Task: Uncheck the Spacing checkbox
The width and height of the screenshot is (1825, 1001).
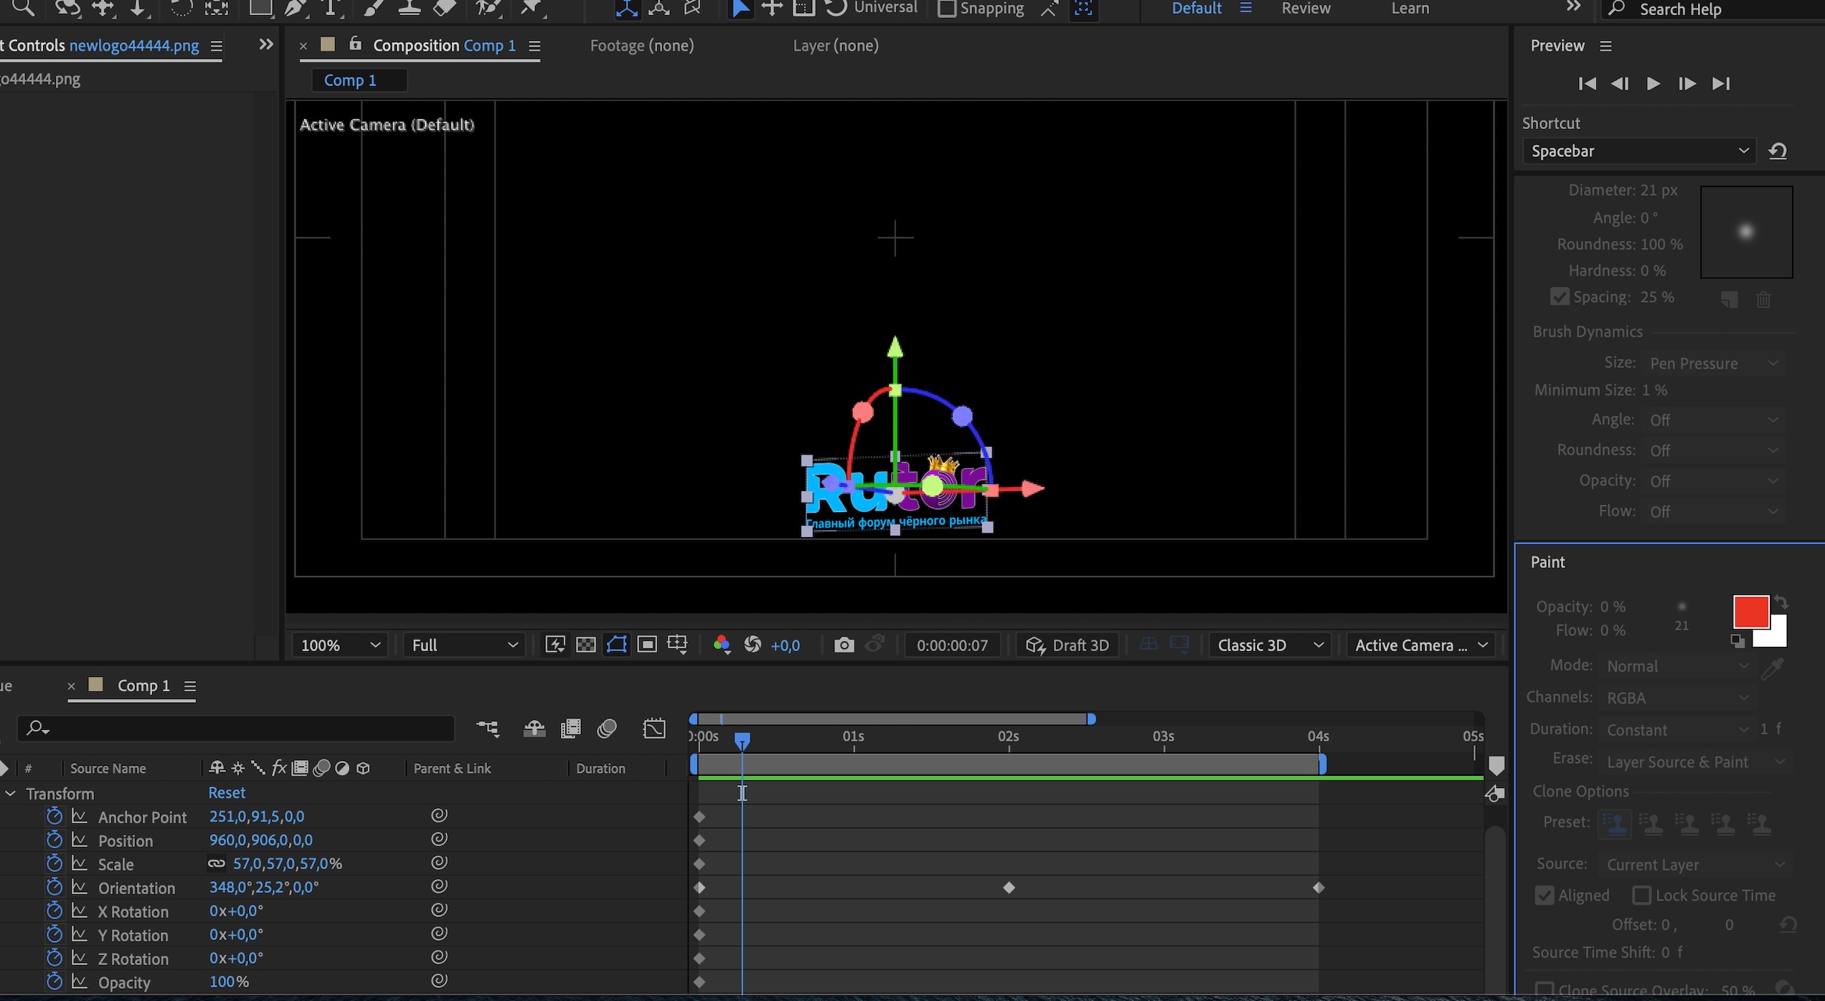Action: point(1559,297)
